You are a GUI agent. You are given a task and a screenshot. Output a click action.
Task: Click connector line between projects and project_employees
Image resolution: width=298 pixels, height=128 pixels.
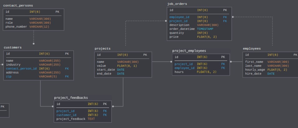pos(161,62)
